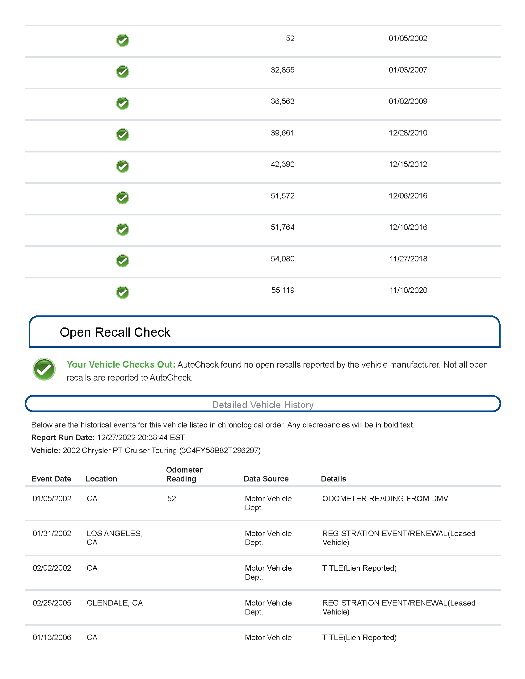Click the green checkmark beside odometer reading 52

tap(123, 40)
